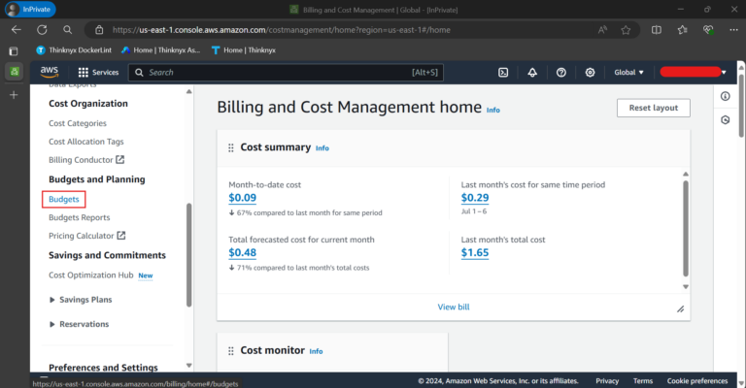Image resolution: width=746 pixels, height=388 pixels.
Task: Open Cookie preferences in footer
Action: (x=697, y=381)
